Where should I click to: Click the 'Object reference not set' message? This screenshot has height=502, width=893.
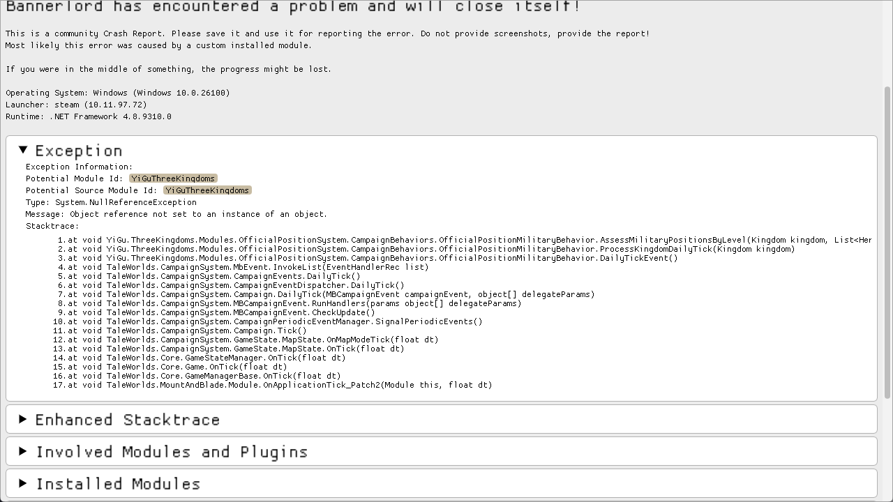[198, 214]
